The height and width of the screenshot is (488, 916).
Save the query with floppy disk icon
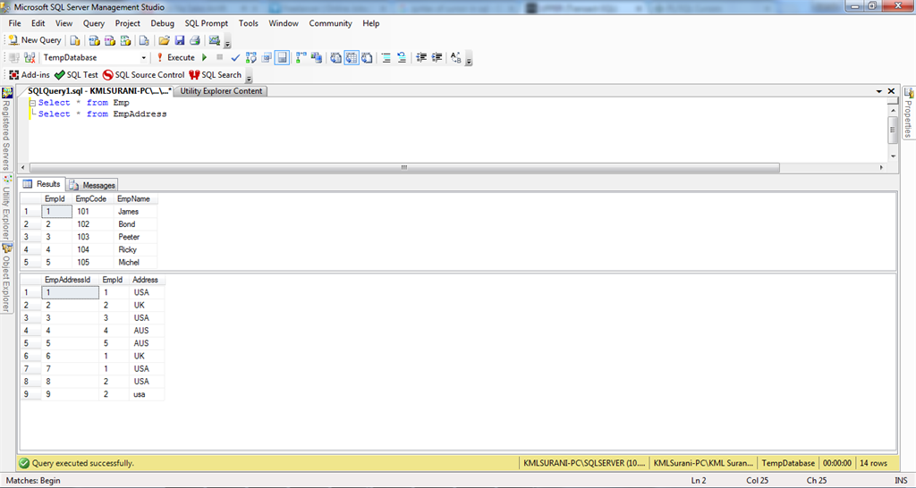click(x=179, y=40)
